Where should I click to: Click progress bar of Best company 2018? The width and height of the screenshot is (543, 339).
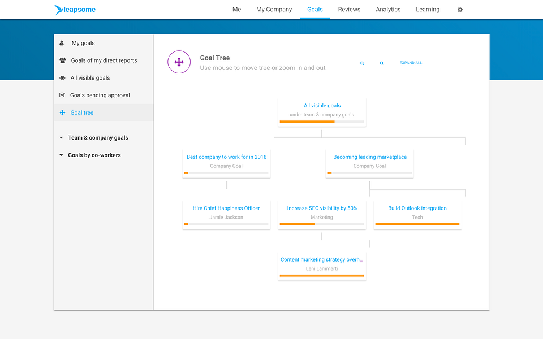(226, 173)
